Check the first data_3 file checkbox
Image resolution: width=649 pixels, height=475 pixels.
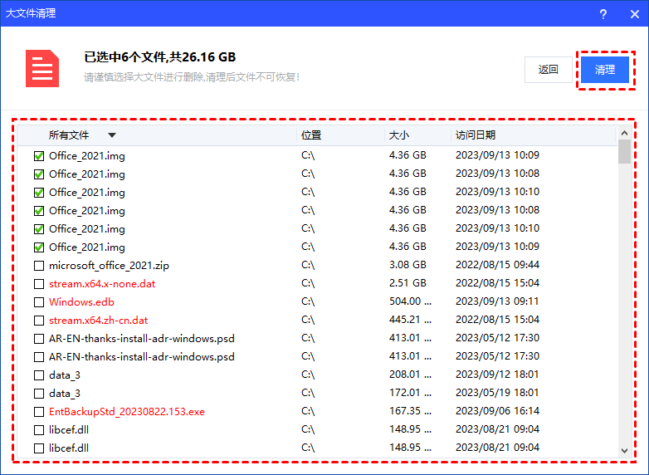[x=39, y=375]
